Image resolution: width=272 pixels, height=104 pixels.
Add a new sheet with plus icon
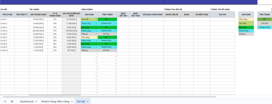click(5, 101)
